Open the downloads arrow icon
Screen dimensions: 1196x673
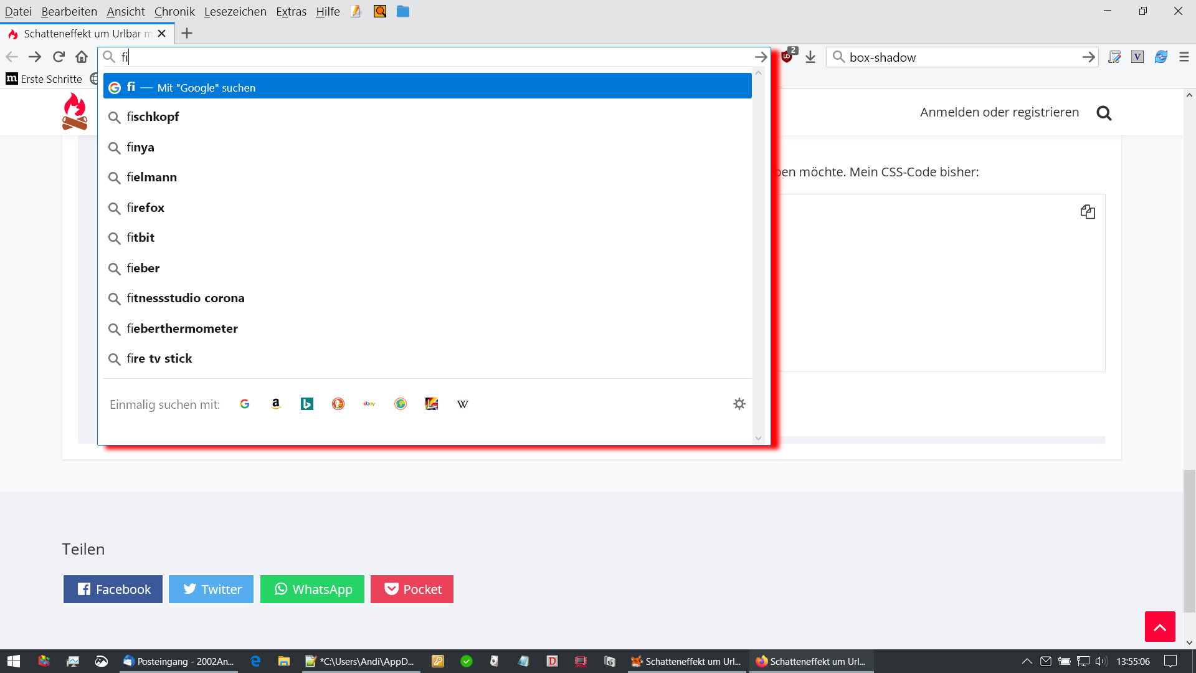810,57
